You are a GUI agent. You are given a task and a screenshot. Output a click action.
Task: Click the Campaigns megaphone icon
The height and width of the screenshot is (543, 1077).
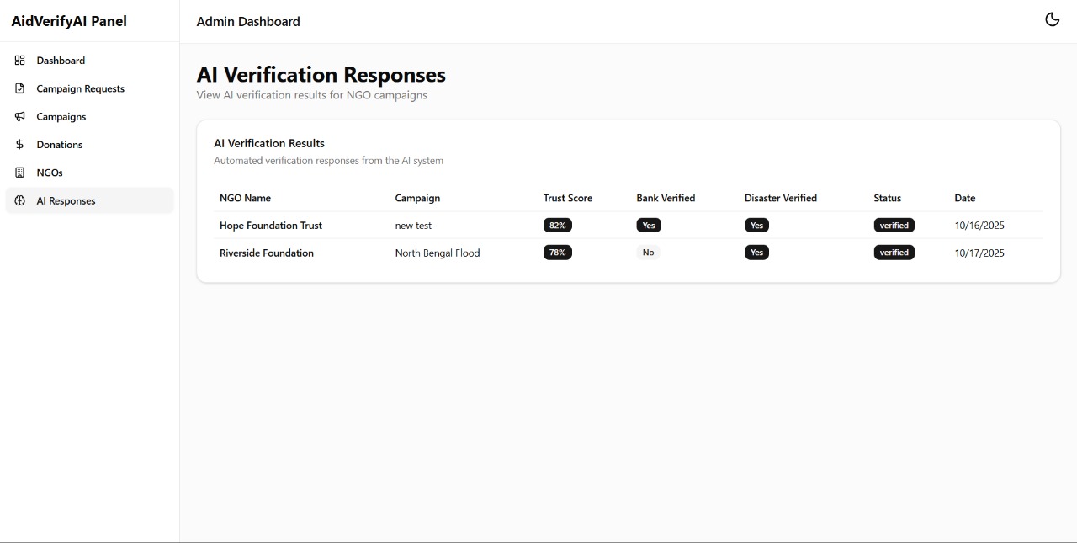pos(20,116)
